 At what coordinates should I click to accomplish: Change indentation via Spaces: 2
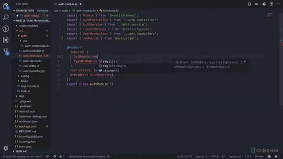(201, 156)
